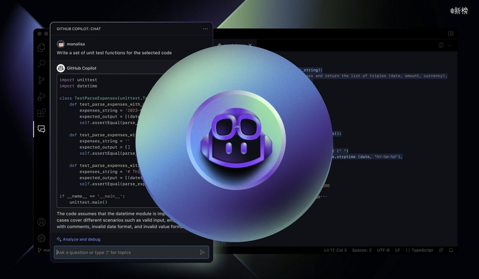Image resolution: width=479 pixels, height=279 pixels.
Task: Split the editor with split icon
Action: tap(441, 45)
